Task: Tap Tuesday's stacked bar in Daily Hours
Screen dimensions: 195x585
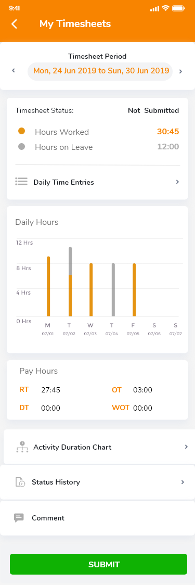Action: pos(70,282)
